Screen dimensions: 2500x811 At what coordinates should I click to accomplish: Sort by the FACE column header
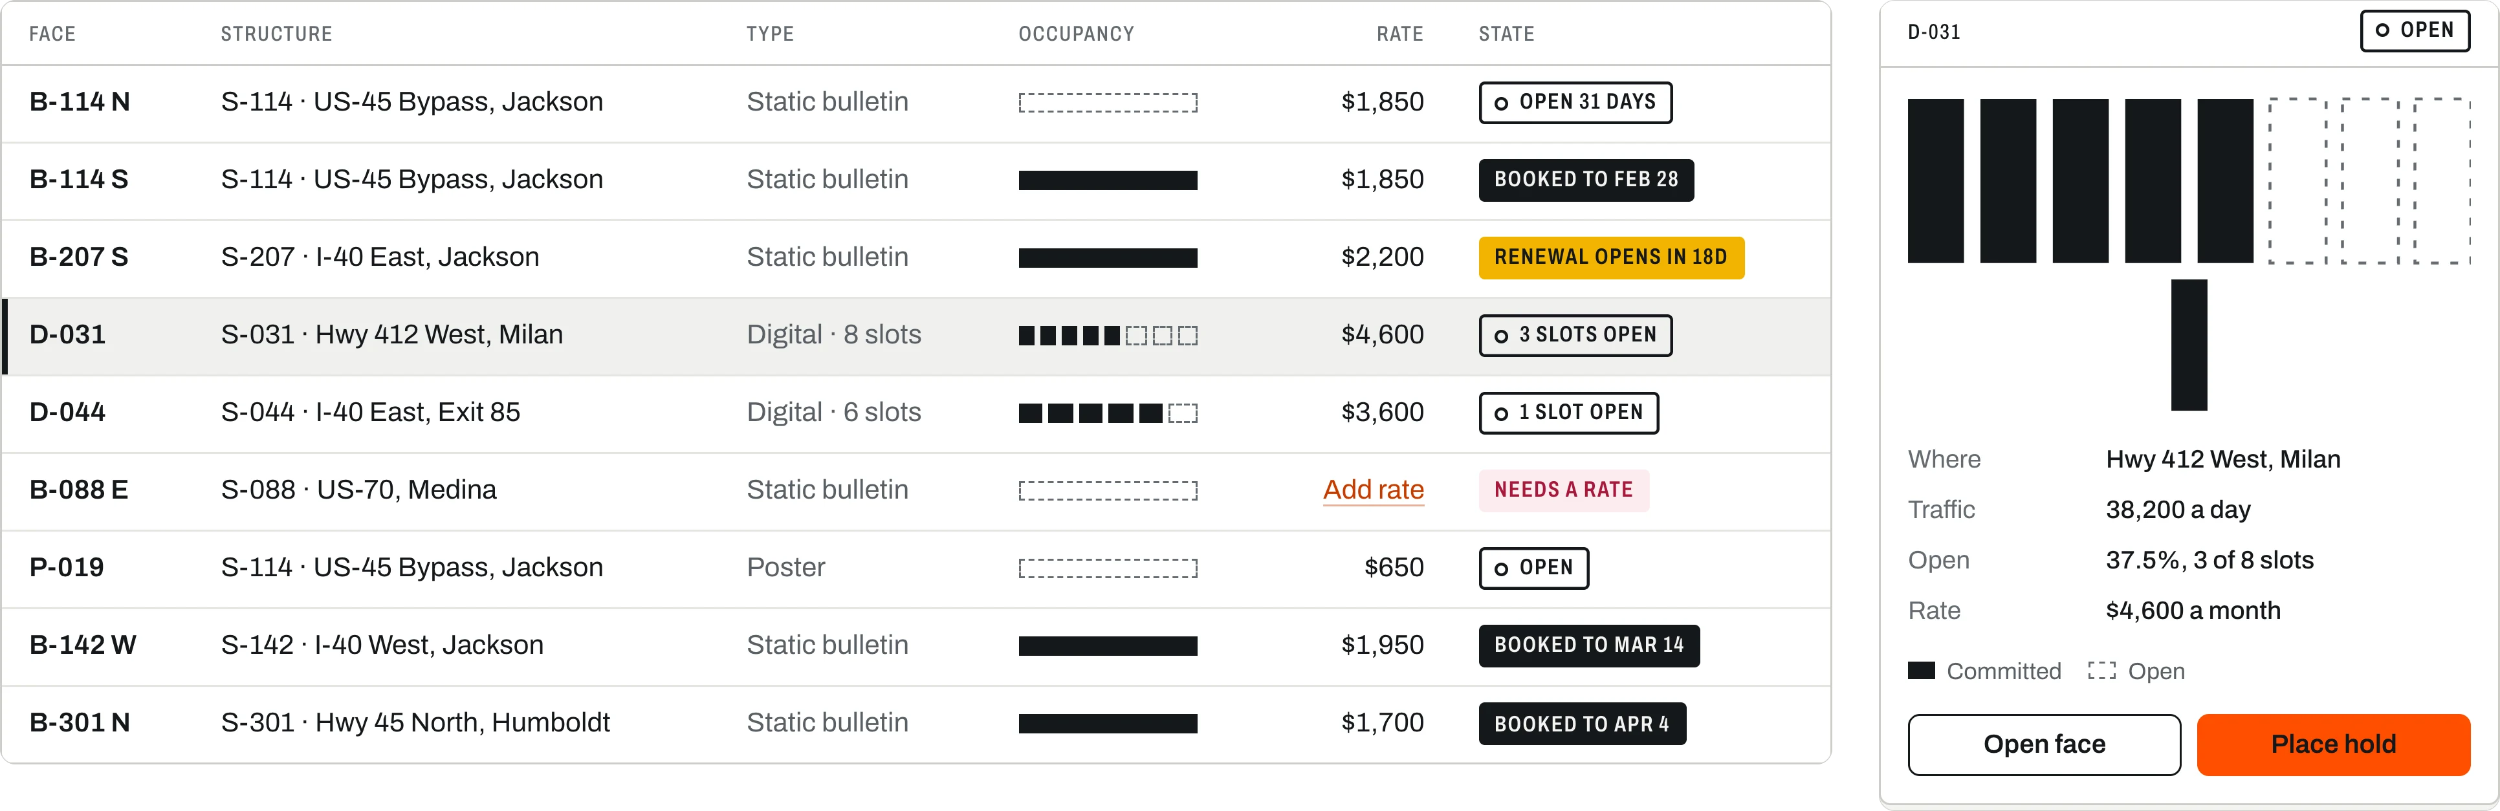[52, 34]
